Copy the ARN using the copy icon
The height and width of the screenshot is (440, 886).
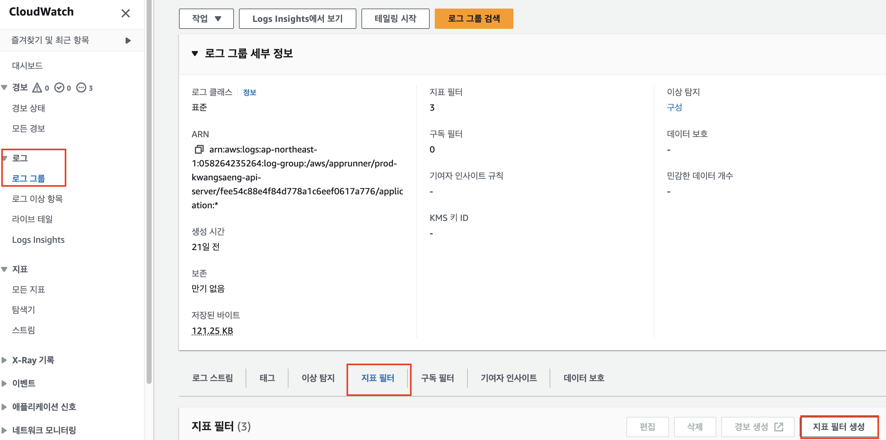[199, 149]
